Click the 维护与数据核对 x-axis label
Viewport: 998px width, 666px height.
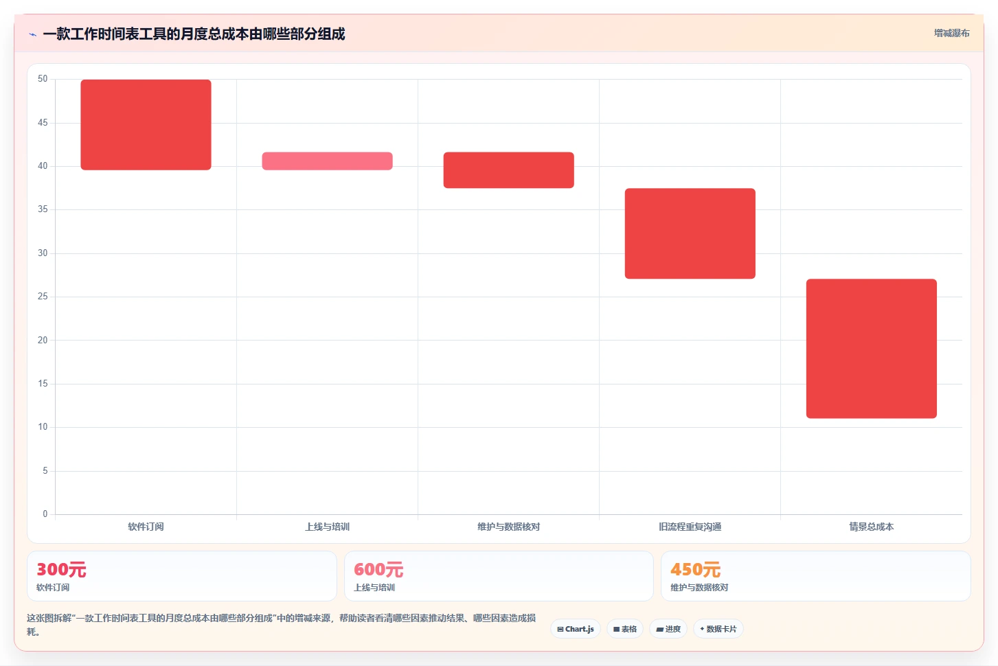(508, 527)
